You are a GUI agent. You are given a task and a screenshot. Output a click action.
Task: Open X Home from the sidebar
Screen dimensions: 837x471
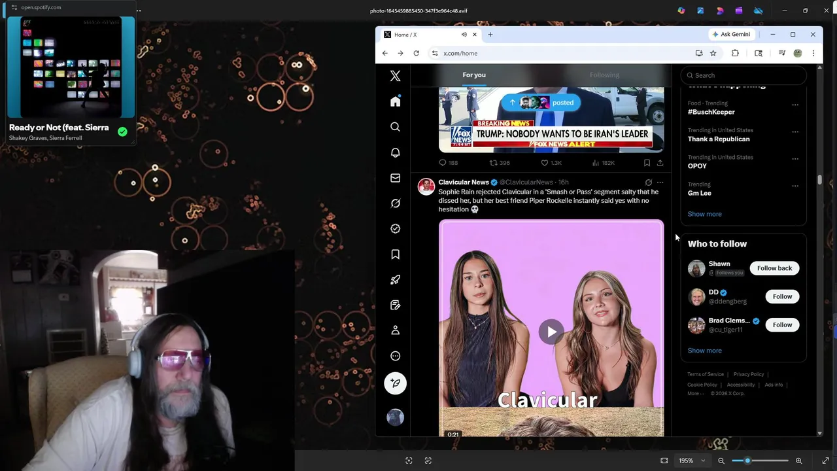(x=395, y=101)
